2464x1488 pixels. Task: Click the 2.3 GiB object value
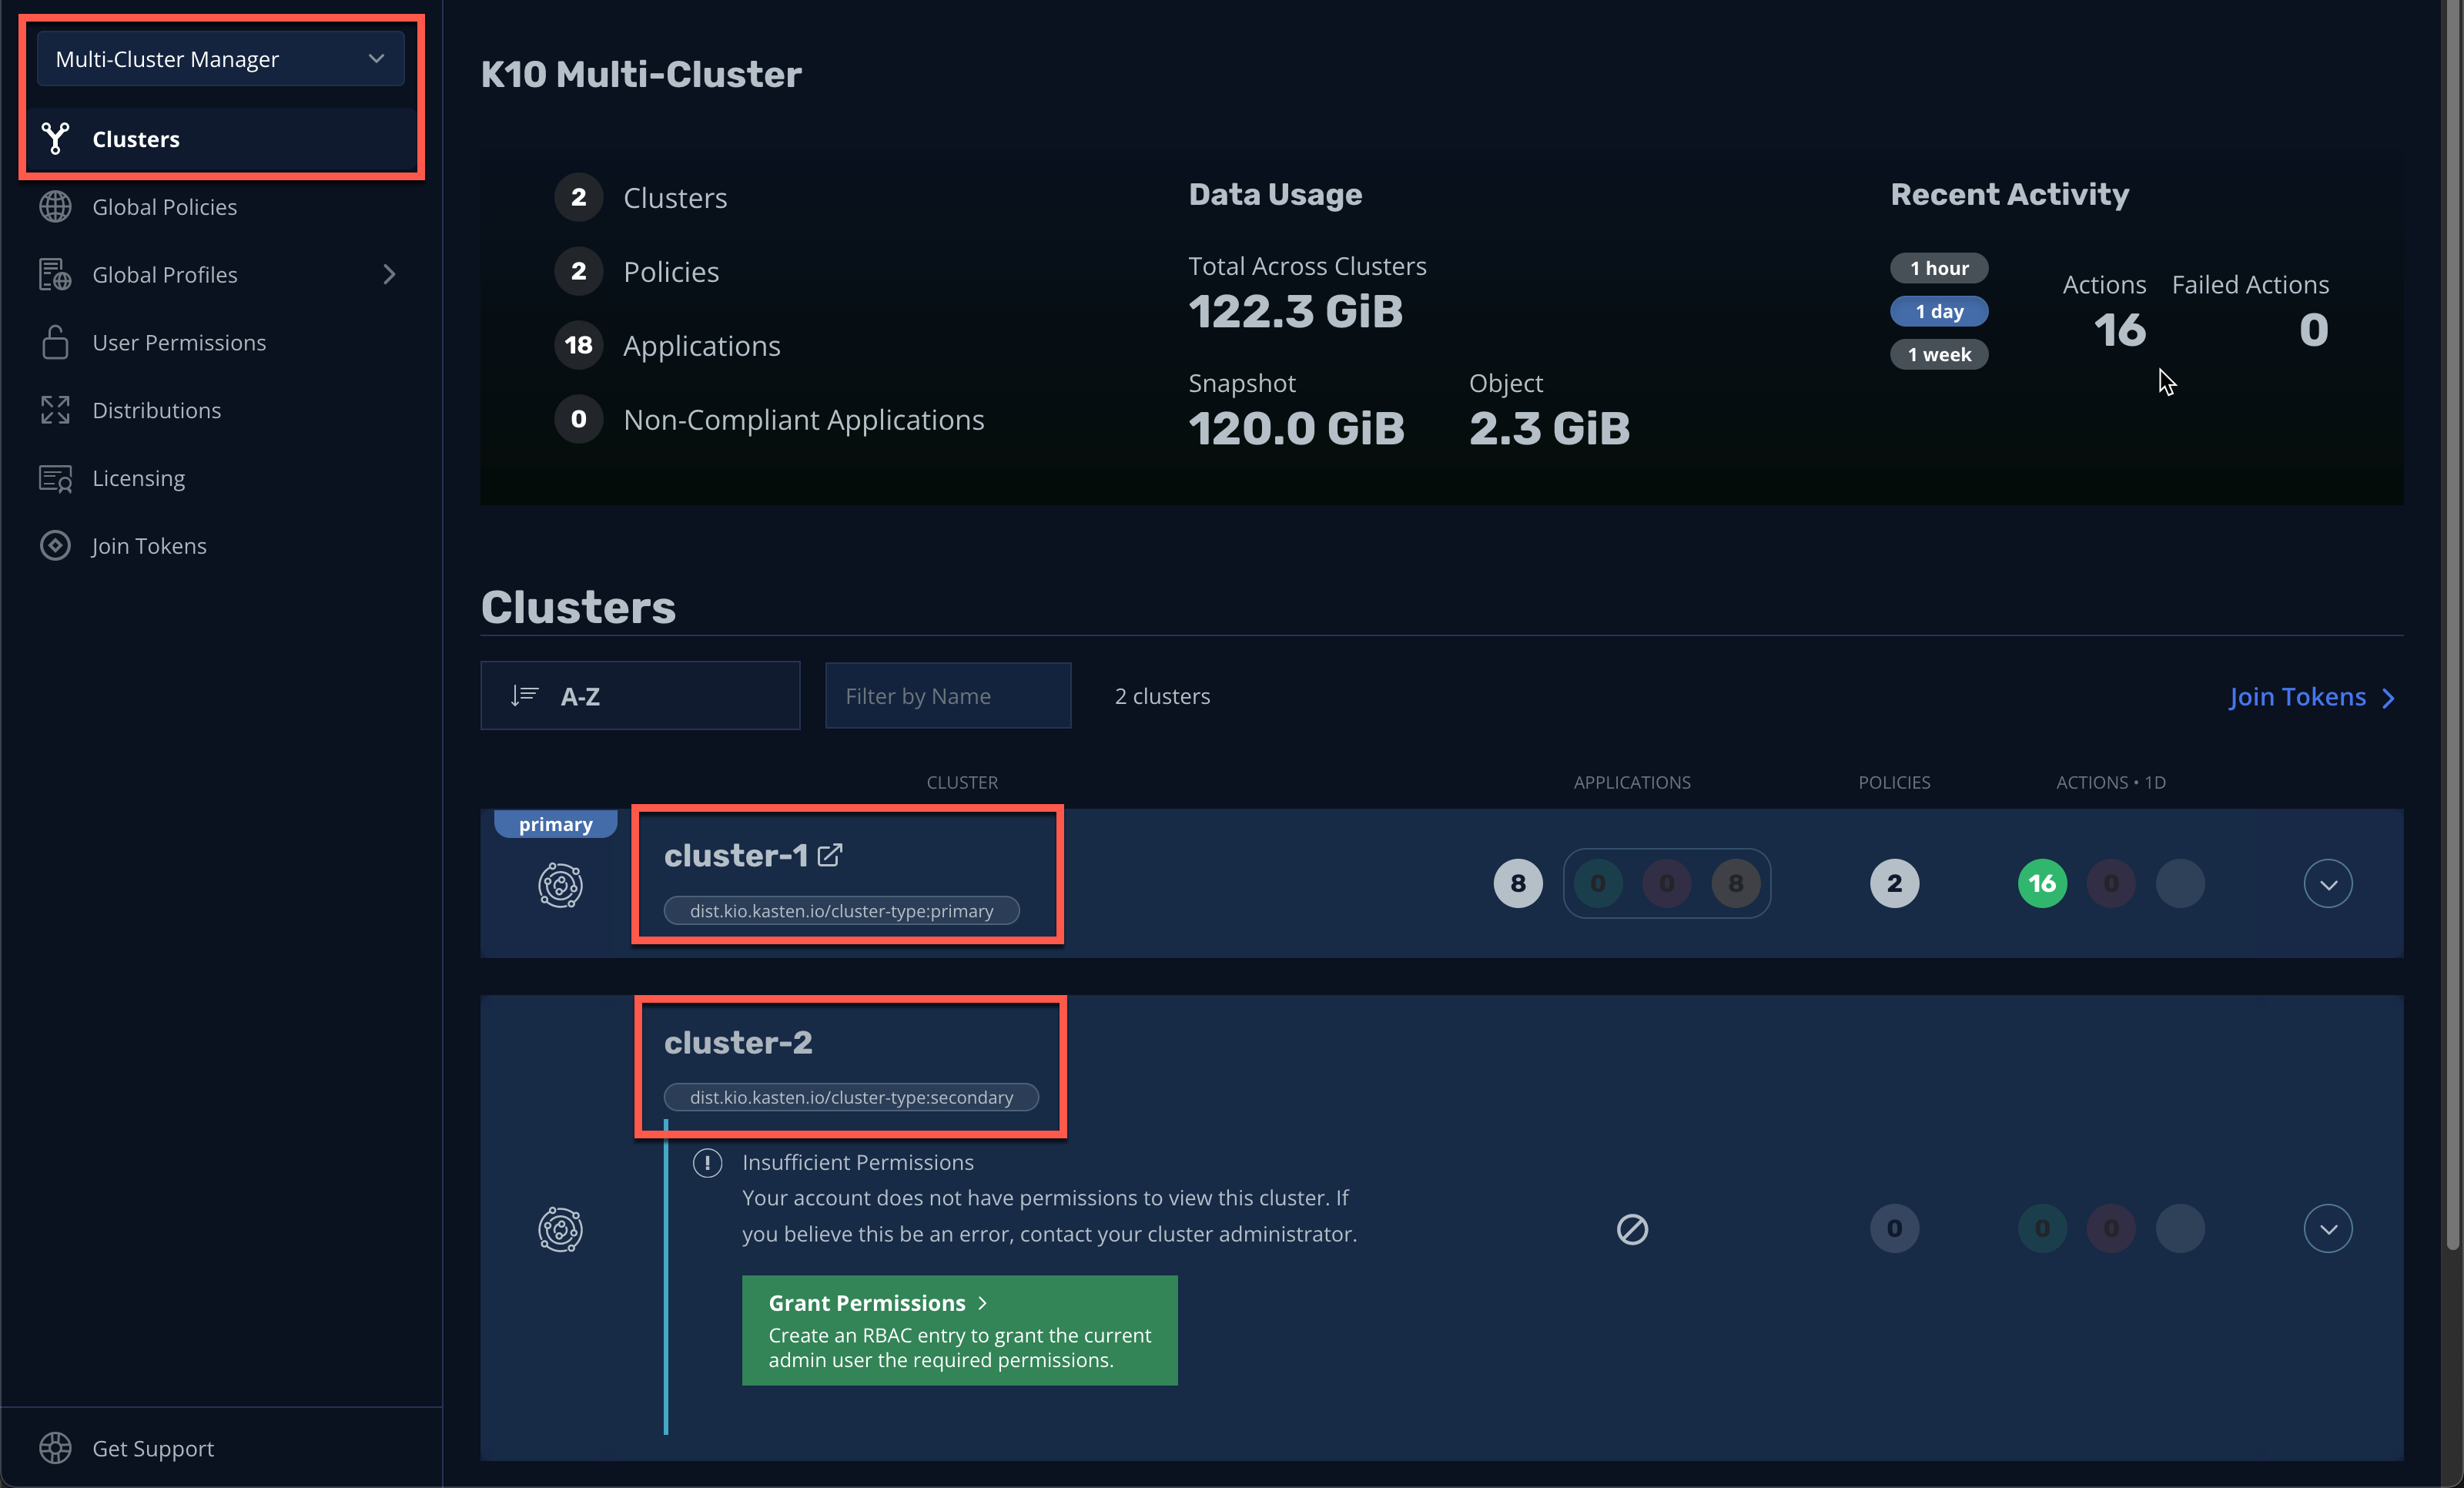(x=1549, y=428)
